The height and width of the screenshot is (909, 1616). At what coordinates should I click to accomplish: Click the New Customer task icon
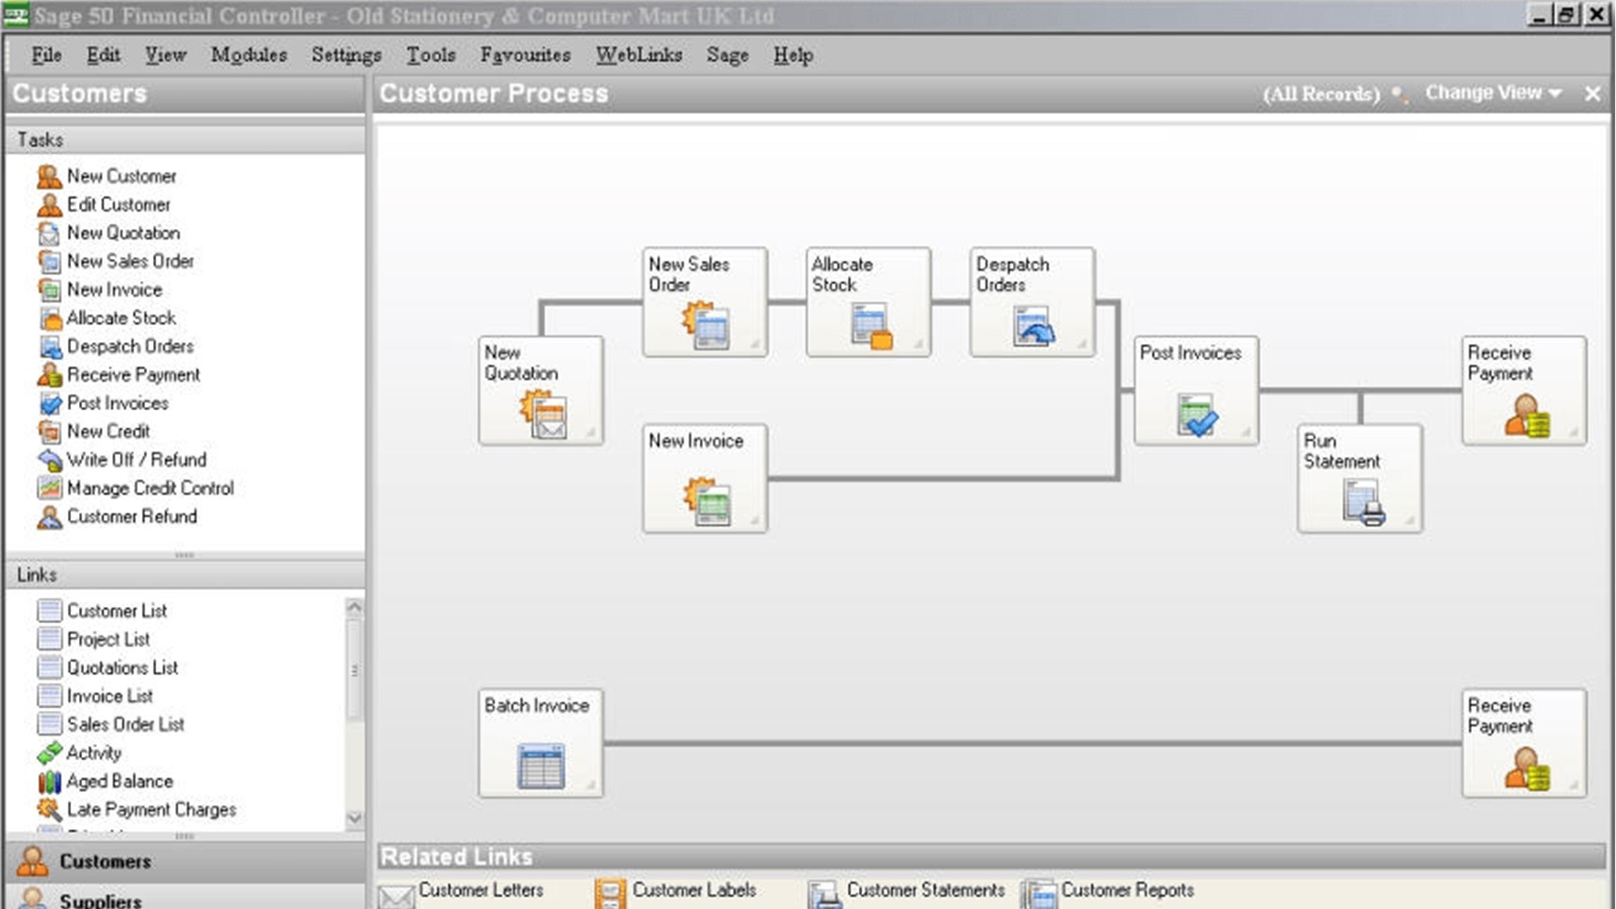(x=49, y=177)
